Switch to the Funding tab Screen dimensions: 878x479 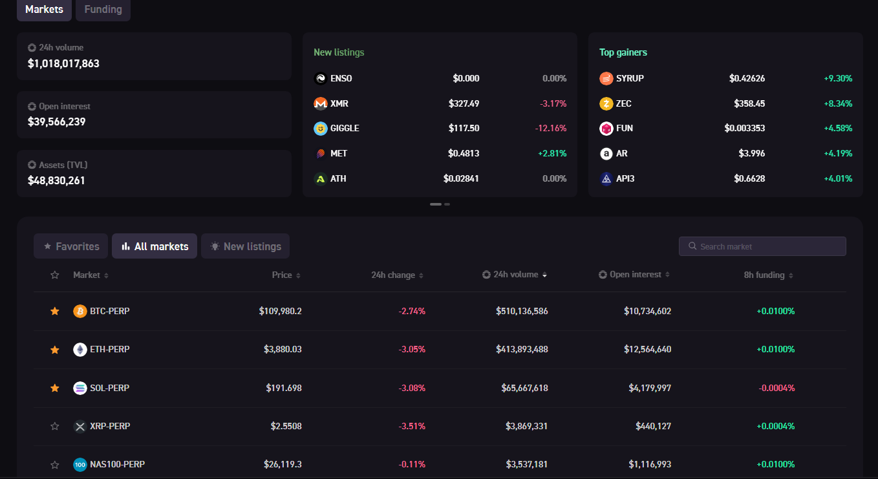pos(103,10)
